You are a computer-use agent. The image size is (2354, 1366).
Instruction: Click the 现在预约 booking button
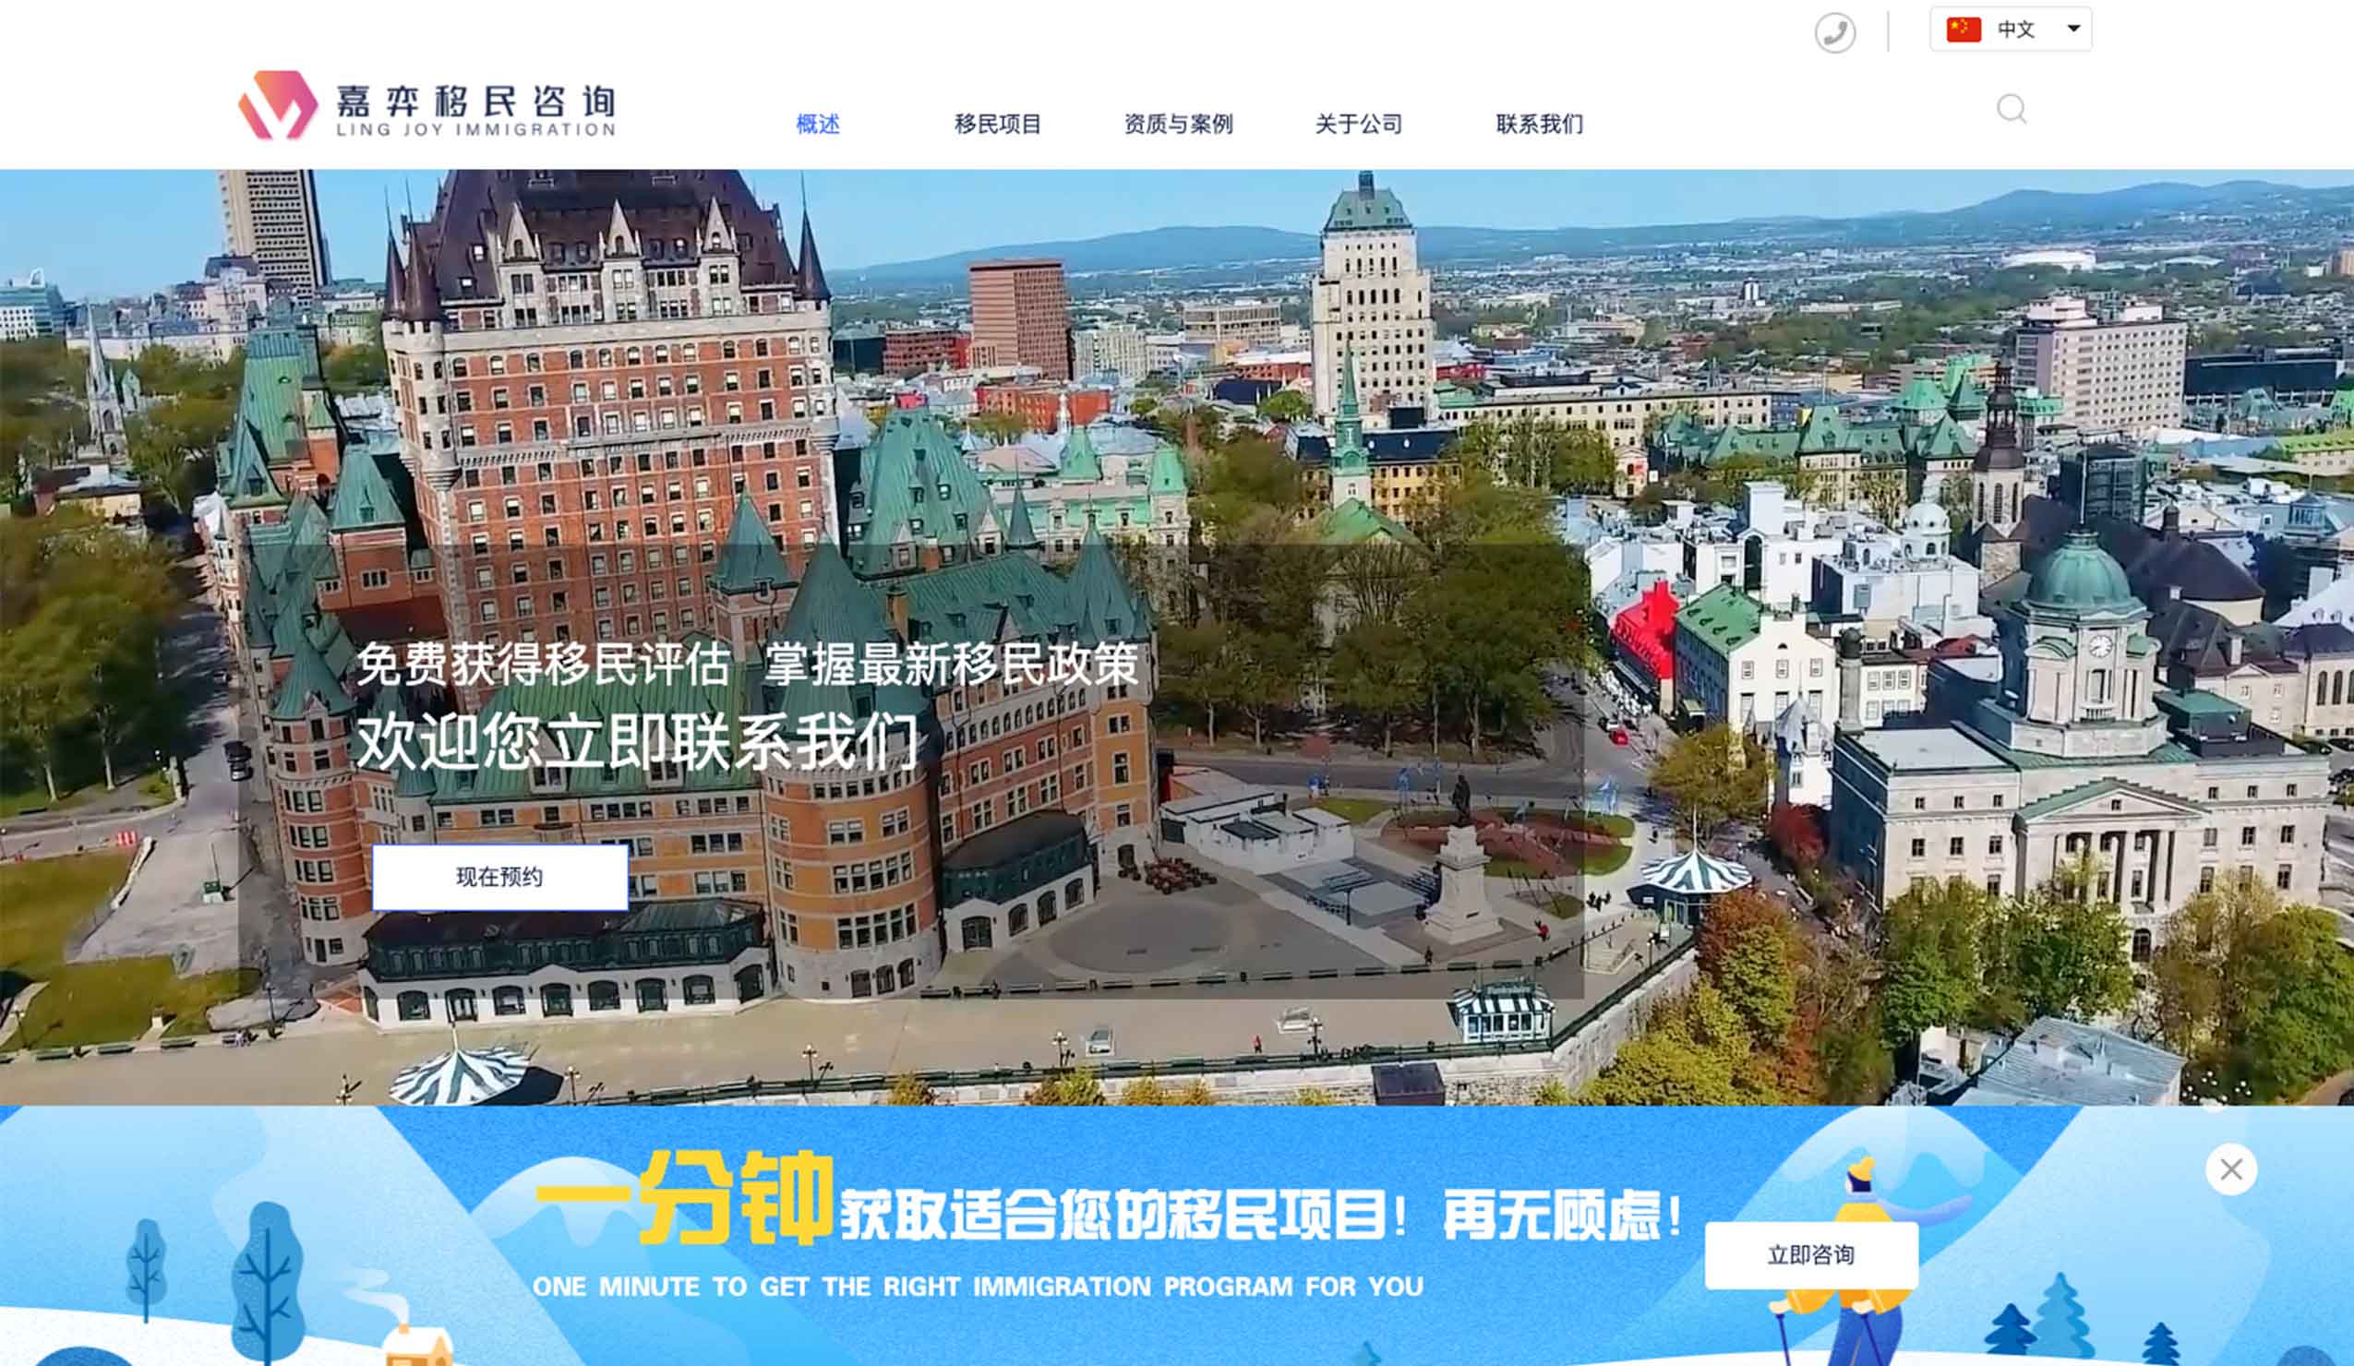click(502, 877)
